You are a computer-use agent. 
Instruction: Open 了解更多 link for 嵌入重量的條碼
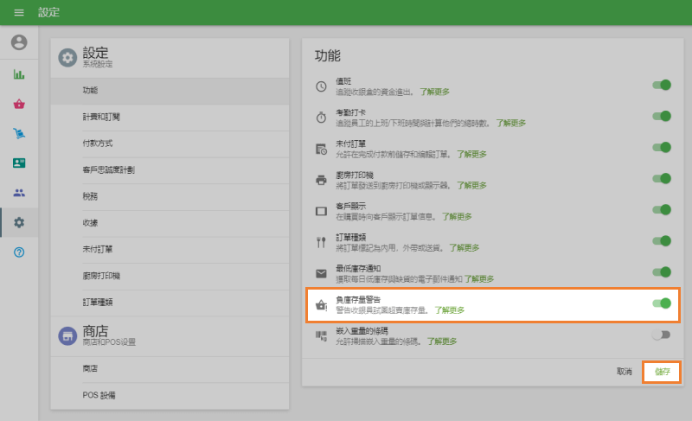[x=442, y=341]
